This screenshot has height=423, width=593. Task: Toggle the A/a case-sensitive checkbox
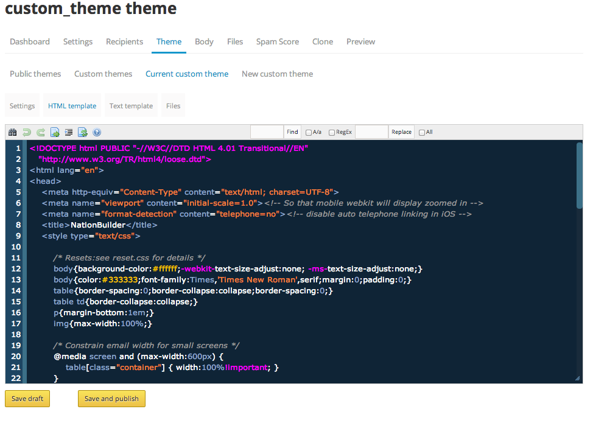309,132
